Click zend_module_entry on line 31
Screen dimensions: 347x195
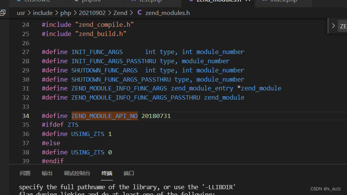tap(202, 88)
